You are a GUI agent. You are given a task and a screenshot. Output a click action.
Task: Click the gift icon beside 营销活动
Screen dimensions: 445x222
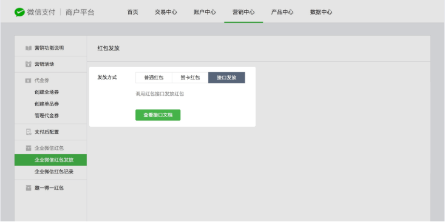pos(29,64)
